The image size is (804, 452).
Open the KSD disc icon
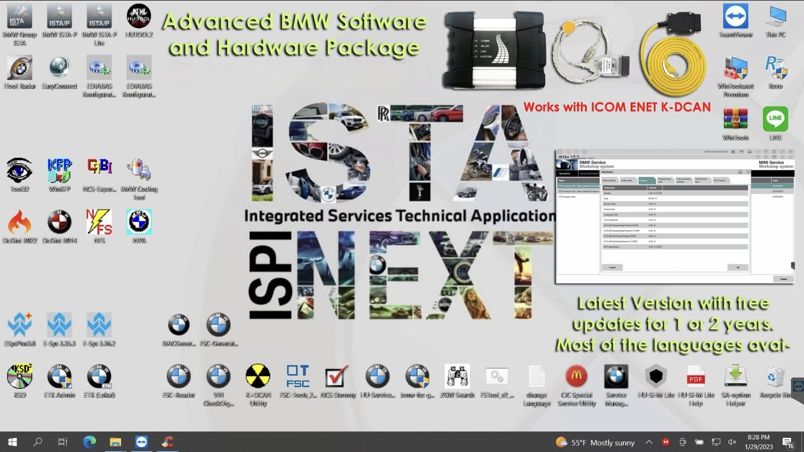pyautogui.click(x=20, y=377)
